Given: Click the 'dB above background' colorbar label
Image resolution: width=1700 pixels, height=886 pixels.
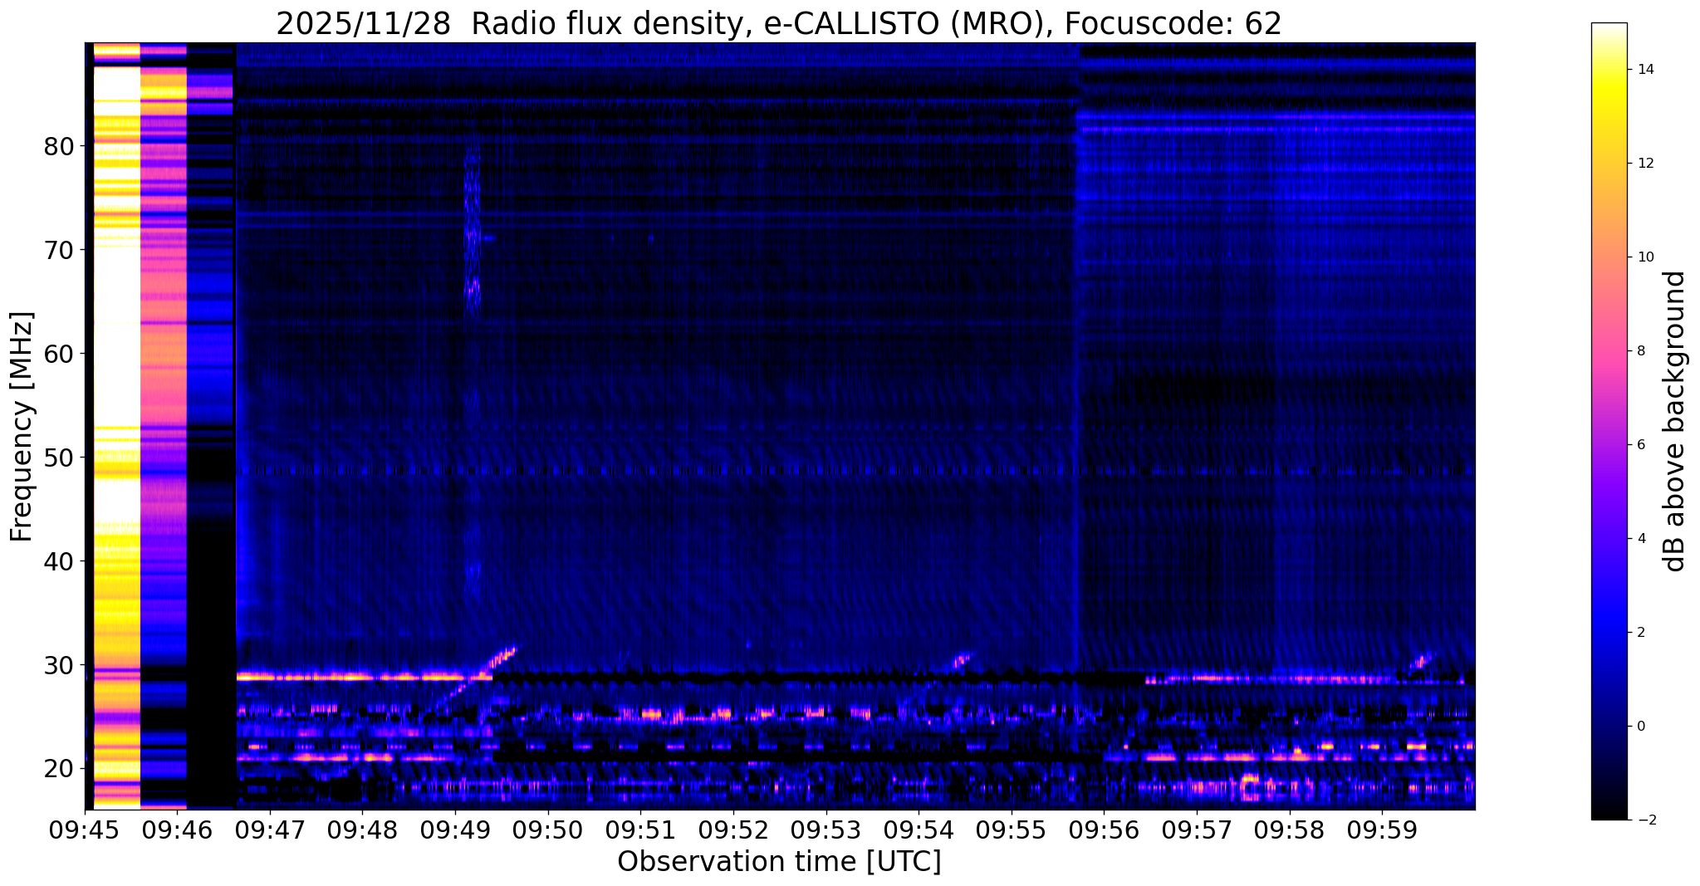Looking at the screenshot, I should click(x=1674, y=421).
